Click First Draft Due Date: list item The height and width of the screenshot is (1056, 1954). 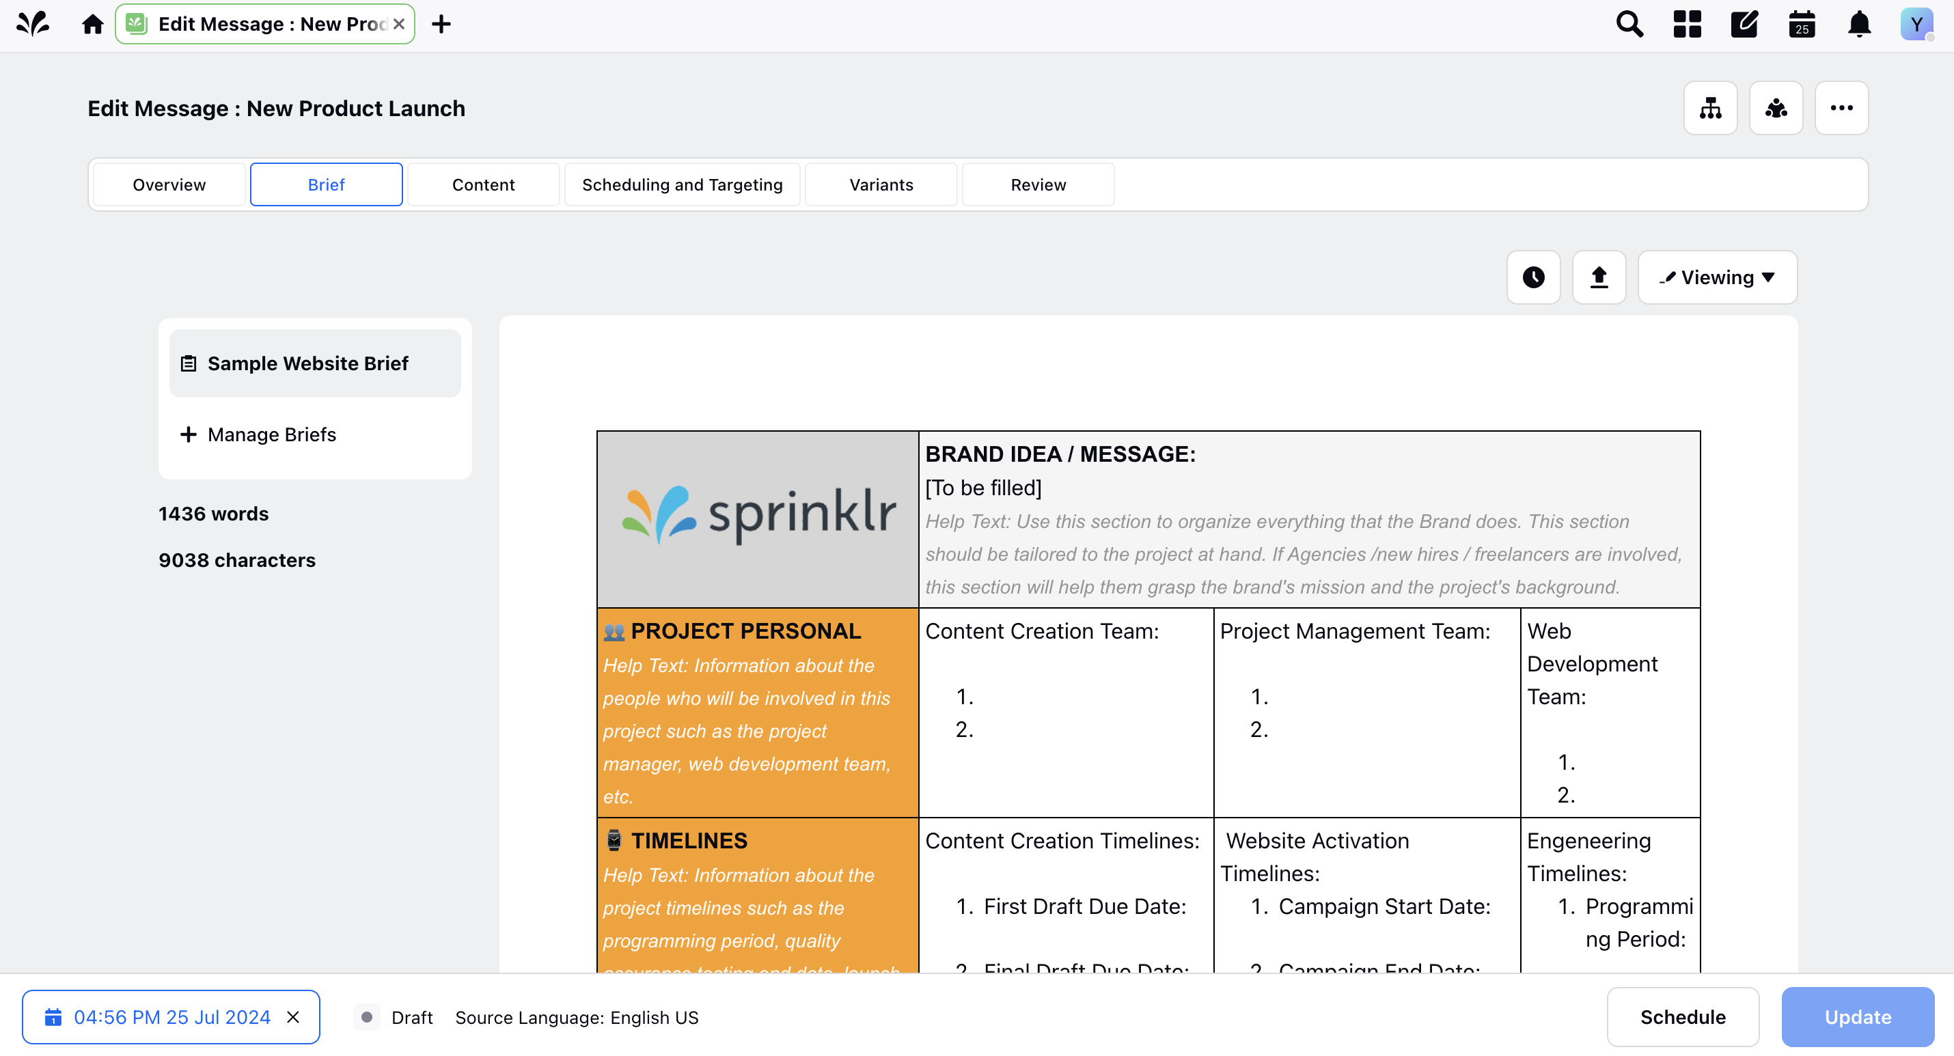click(x=1085, y=906)
